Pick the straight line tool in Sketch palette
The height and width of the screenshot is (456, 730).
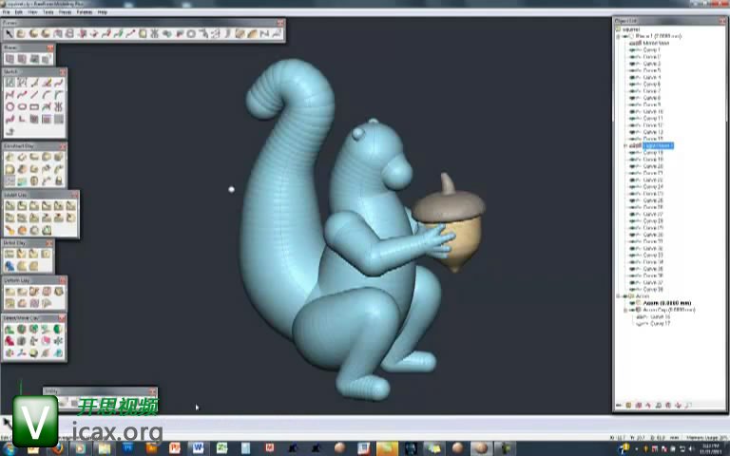point(34,95)
